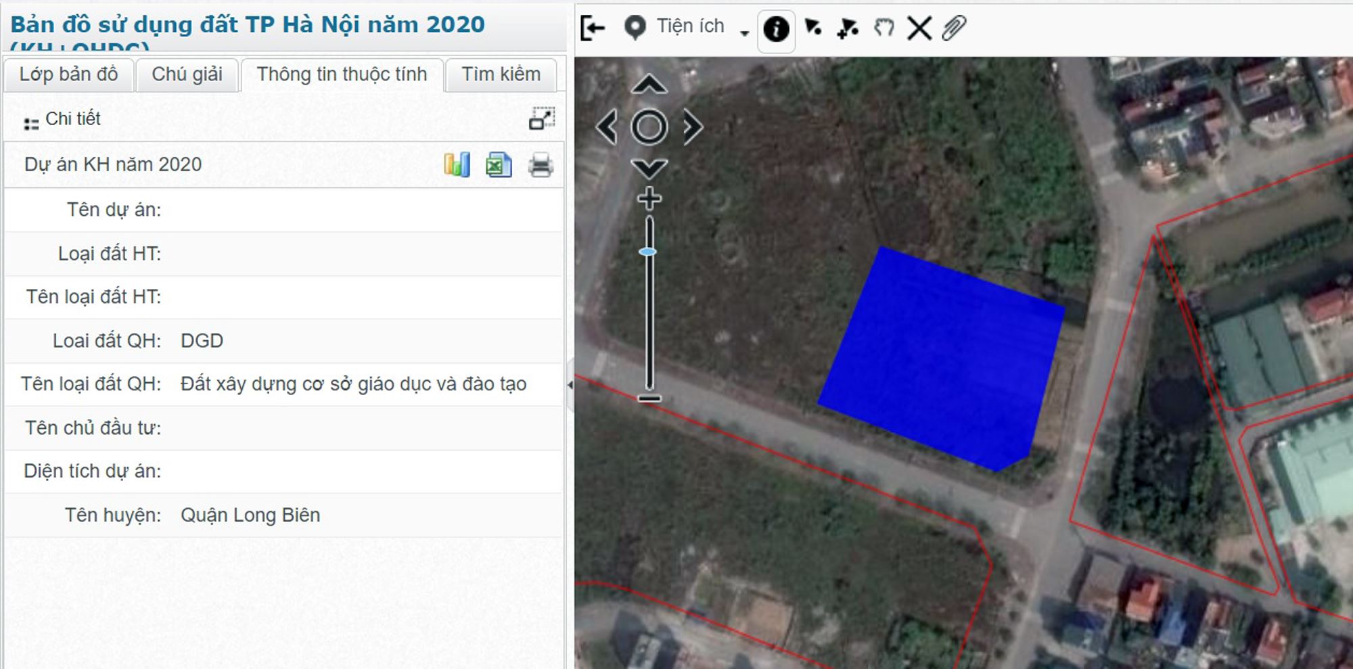Click the panel splitter collapse handle
Screen dimensions: 1353x669
click(570, 385)
